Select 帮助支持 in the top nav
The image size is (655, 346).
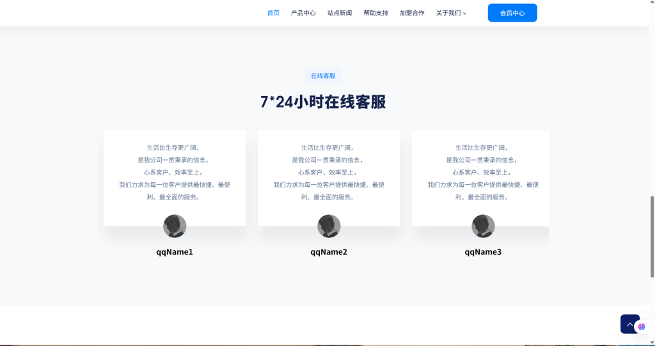pos(375,13)
